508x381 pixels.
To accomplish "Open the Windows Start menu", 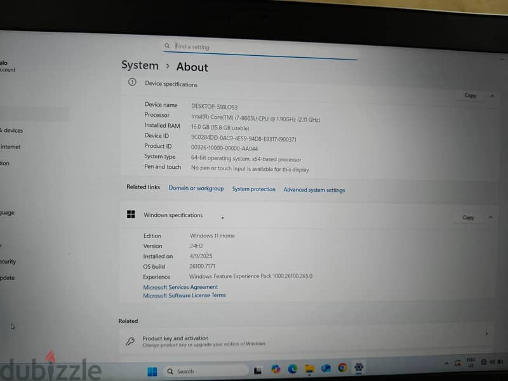I will (152, 371).
